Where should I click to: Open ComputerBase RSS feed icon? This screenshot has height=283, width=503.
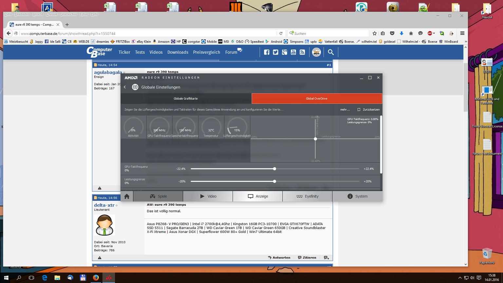click(x=302, y=52)
